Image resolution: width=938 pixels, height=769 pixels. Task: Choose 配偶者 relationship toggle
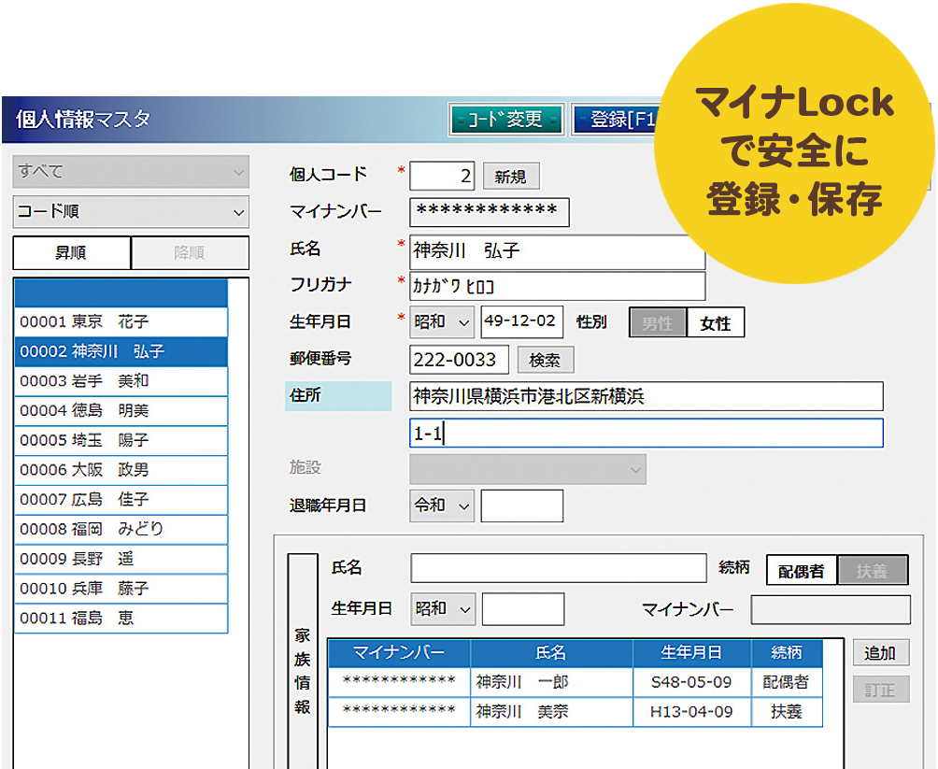pyautogui.click(x=802, y=571)
